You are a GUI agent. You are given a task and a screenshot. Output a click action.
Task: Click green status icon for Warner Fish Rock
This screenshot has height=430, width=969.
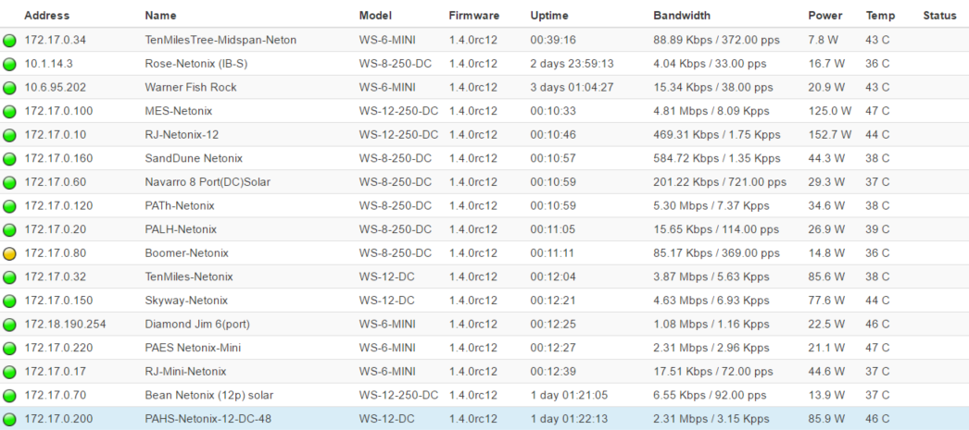point(10,88)
